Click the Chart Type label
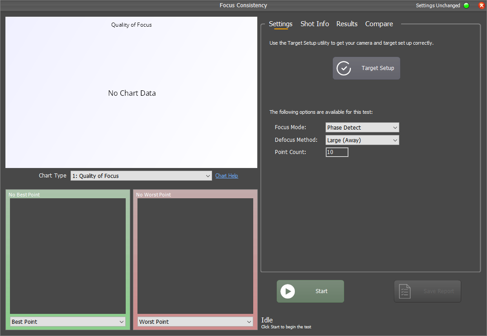 pos(52,176)
